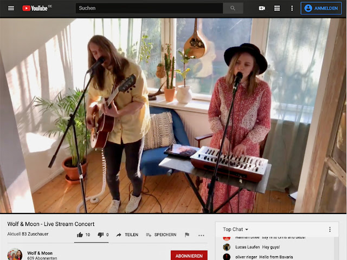The width and height of the screenshot is (347, 260).
Task: Expand the Top Chat dropdown
Action: click(235, 229)
